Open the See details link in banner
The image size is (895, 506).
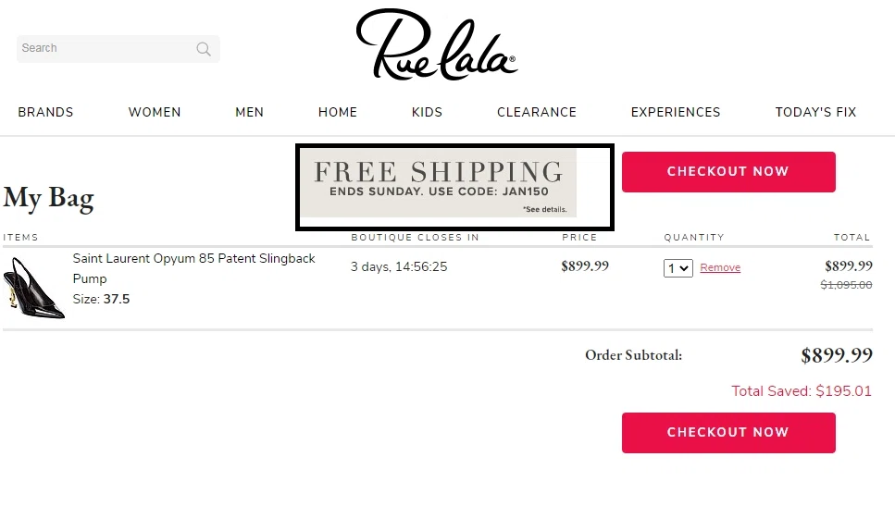(544, 210)
